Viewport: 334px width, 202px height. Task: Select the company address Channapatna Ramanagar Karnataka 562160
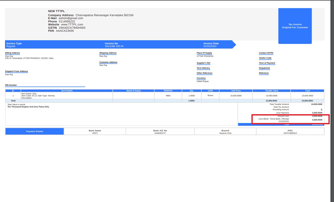[104, 15]
